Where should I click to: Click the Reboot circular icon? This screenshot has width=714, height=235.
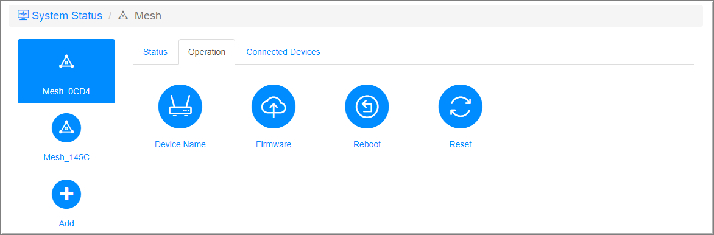click(x=367, y=107)
